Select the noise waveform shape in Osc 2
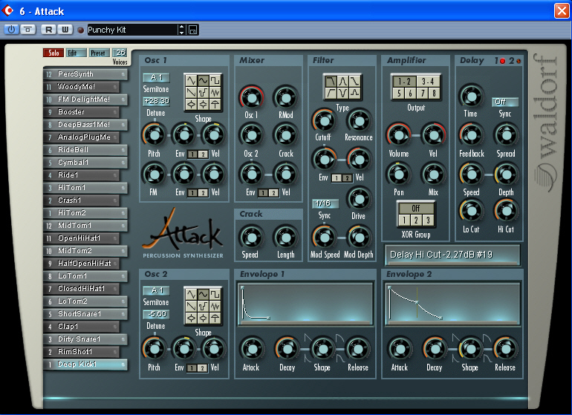This screenshot has height=415, width=572. [215, 306]
